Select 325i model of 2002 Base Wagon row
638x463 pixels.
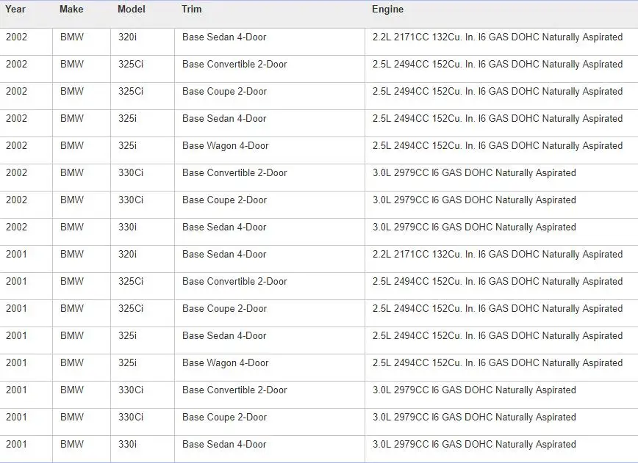(127, 146)
